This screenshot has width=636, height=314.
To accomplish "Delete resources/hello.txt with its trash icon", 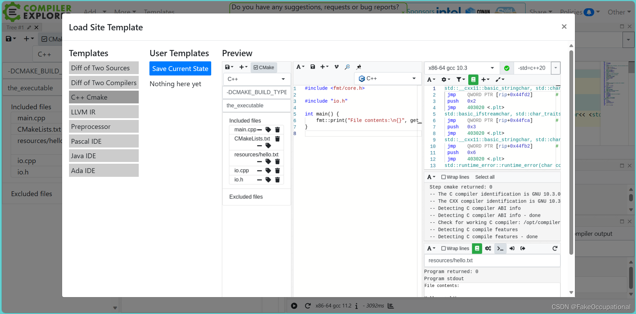I will point(277,161).
